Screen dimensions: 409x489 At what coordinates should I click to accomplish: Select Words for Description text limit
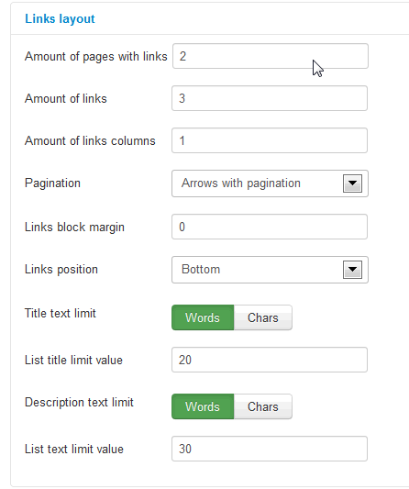pyautogui.click(x=203, y=406)
